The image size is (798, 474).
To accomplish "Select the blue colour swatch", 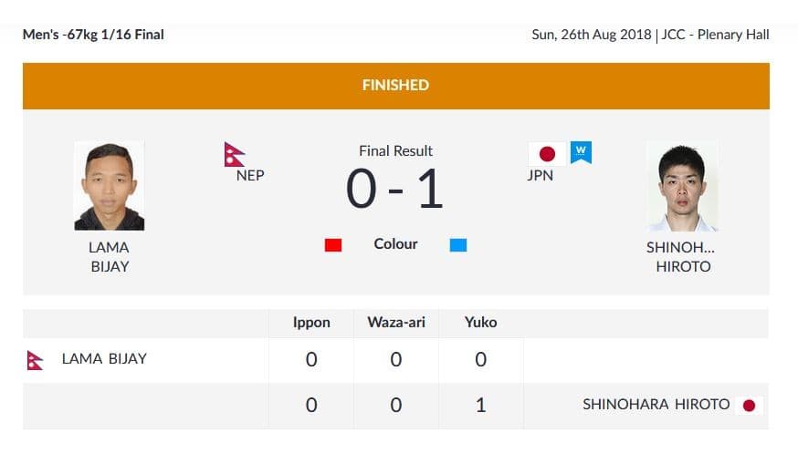I will 457,244.
